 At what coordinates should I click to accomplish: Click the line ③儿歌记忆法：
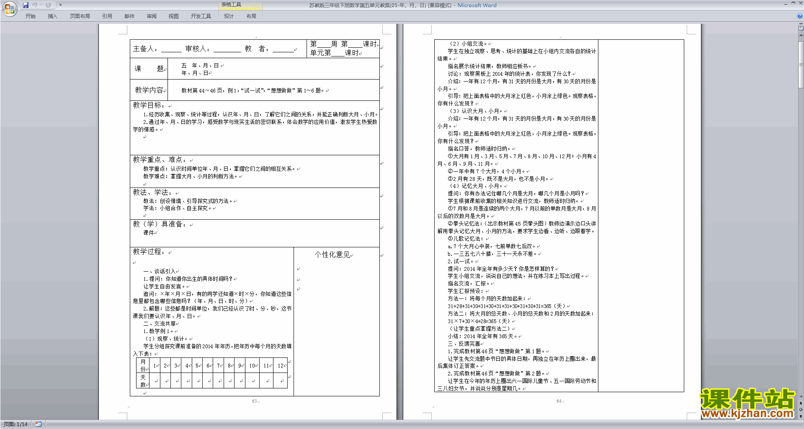point(466,239)
